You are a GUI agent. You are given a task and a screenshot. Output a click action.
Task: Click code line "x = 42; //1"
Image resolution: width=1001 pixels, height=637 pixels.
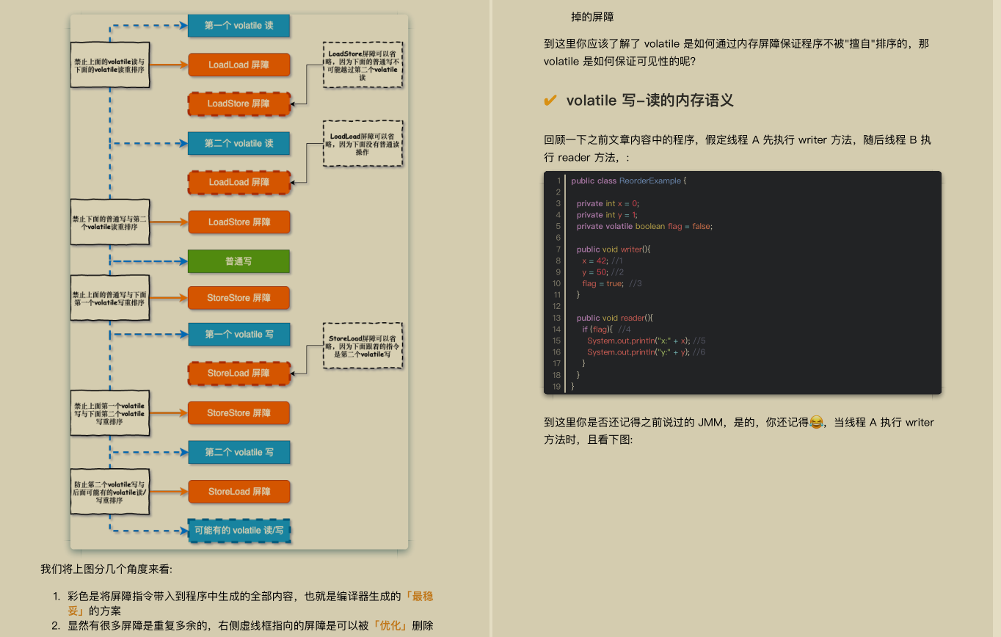pos(603,261)
